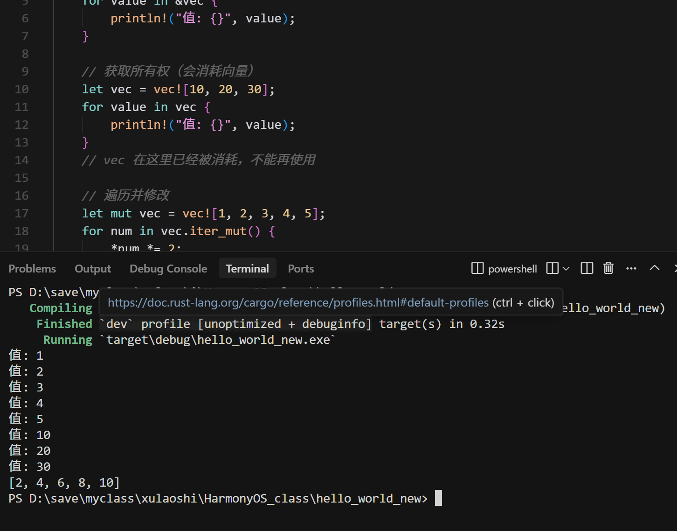Click the println! statement on line 12
Image resolution: width=677 pixels, height=531 pixels.
point(203,125)
